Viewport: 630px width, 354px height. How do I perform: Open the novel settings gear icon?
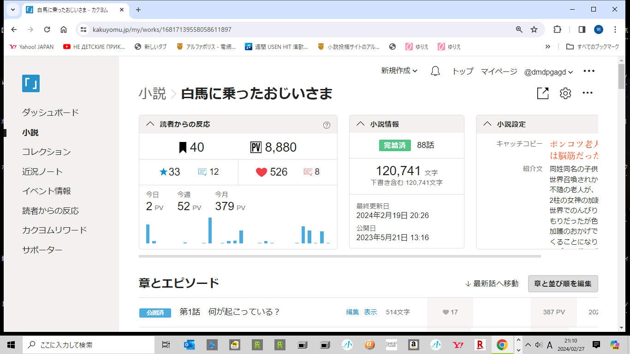pyautogui.click(x=565, y=94)
